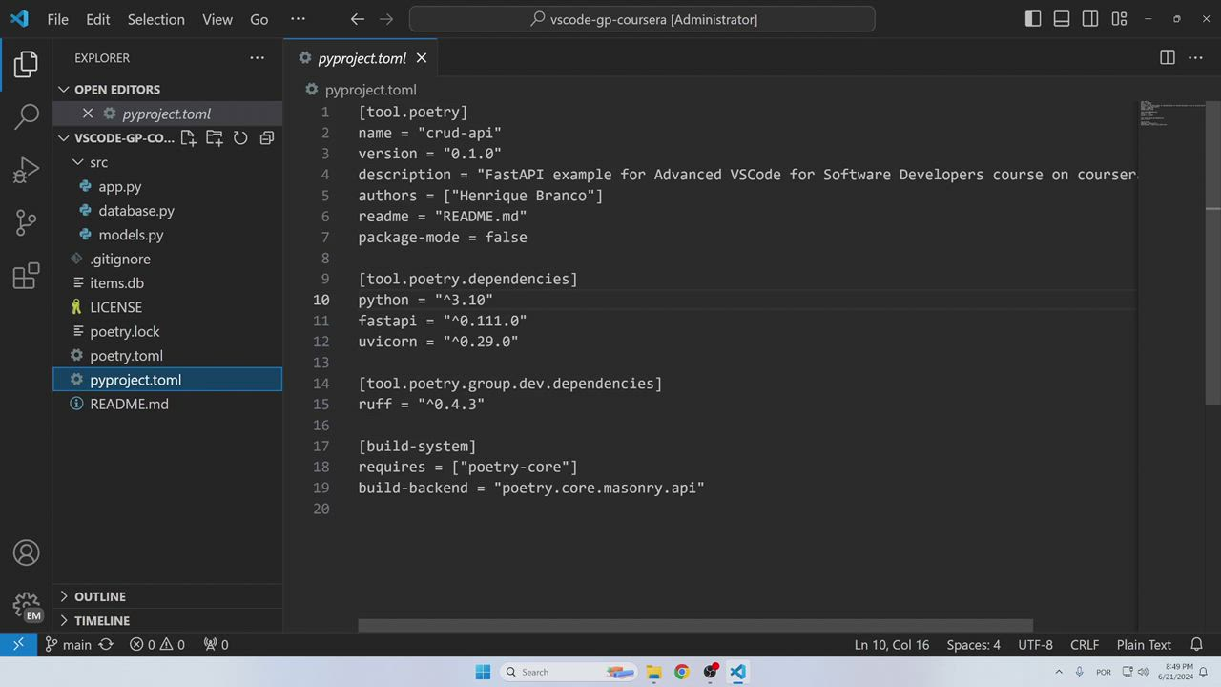Toggle the bottom Panel visibility
This screenshot has width=1221, height=687.
(1062, 19)
